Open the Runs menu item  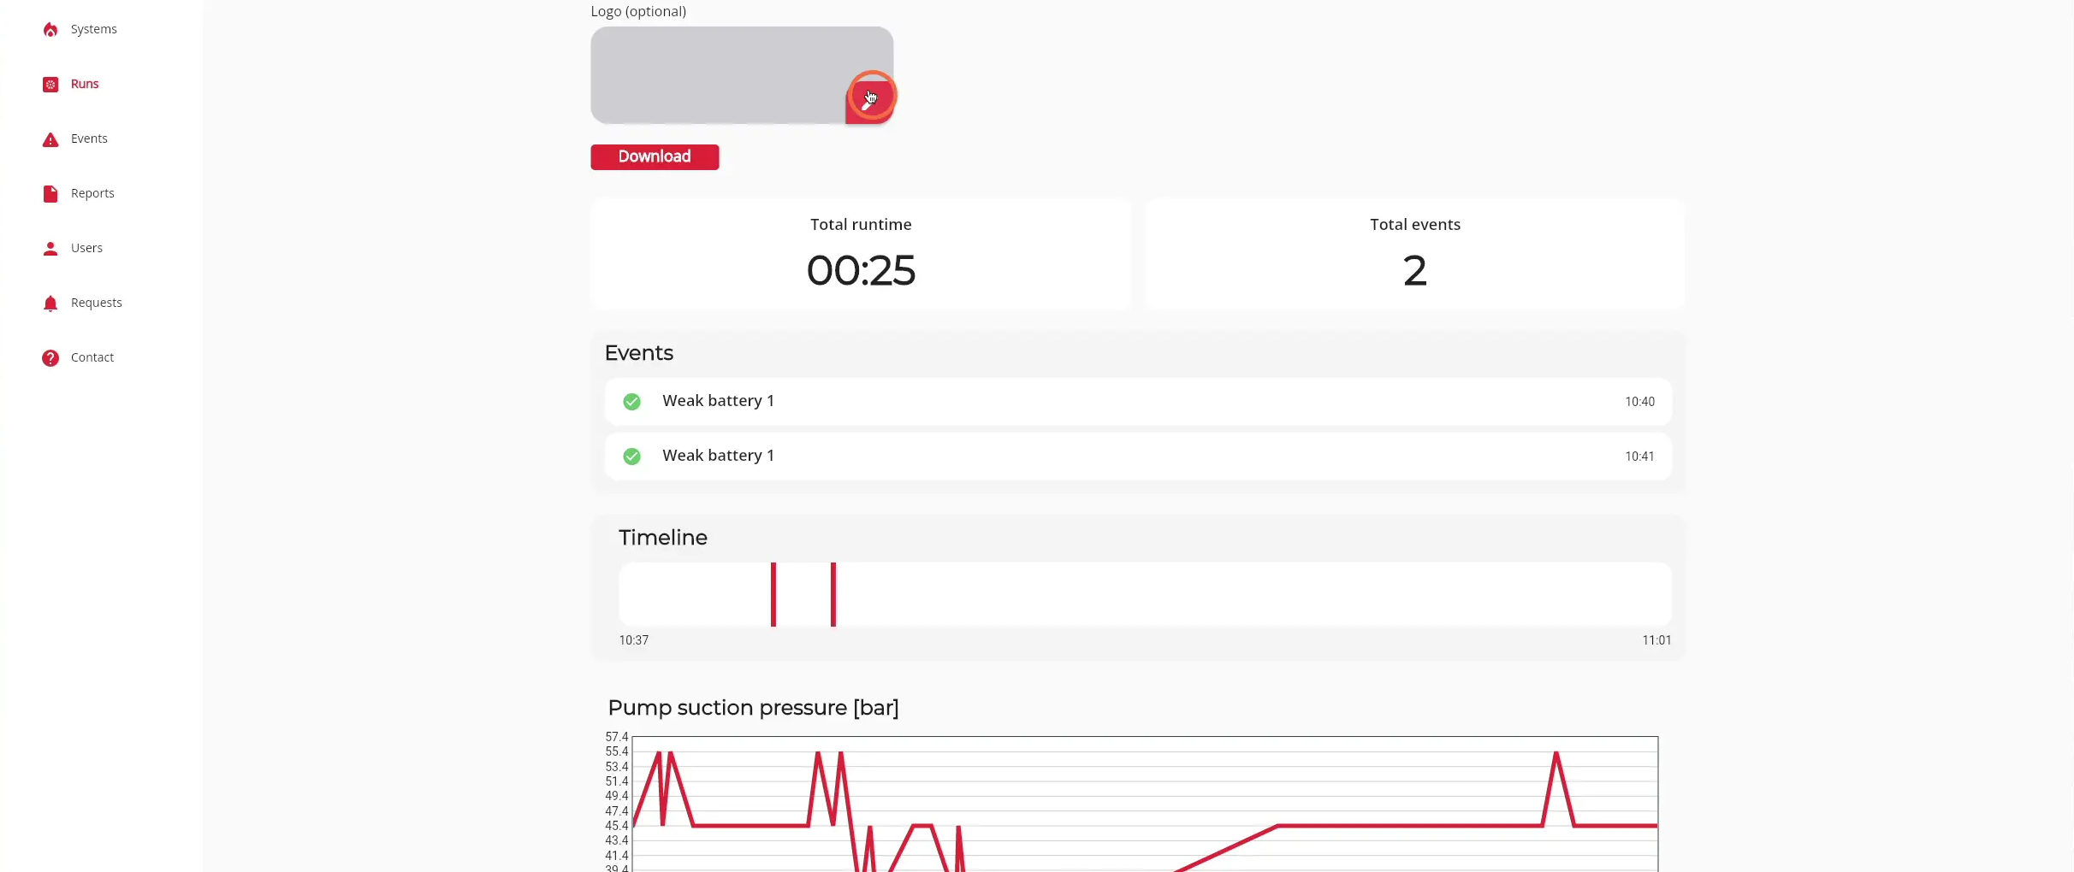[85, 84]
